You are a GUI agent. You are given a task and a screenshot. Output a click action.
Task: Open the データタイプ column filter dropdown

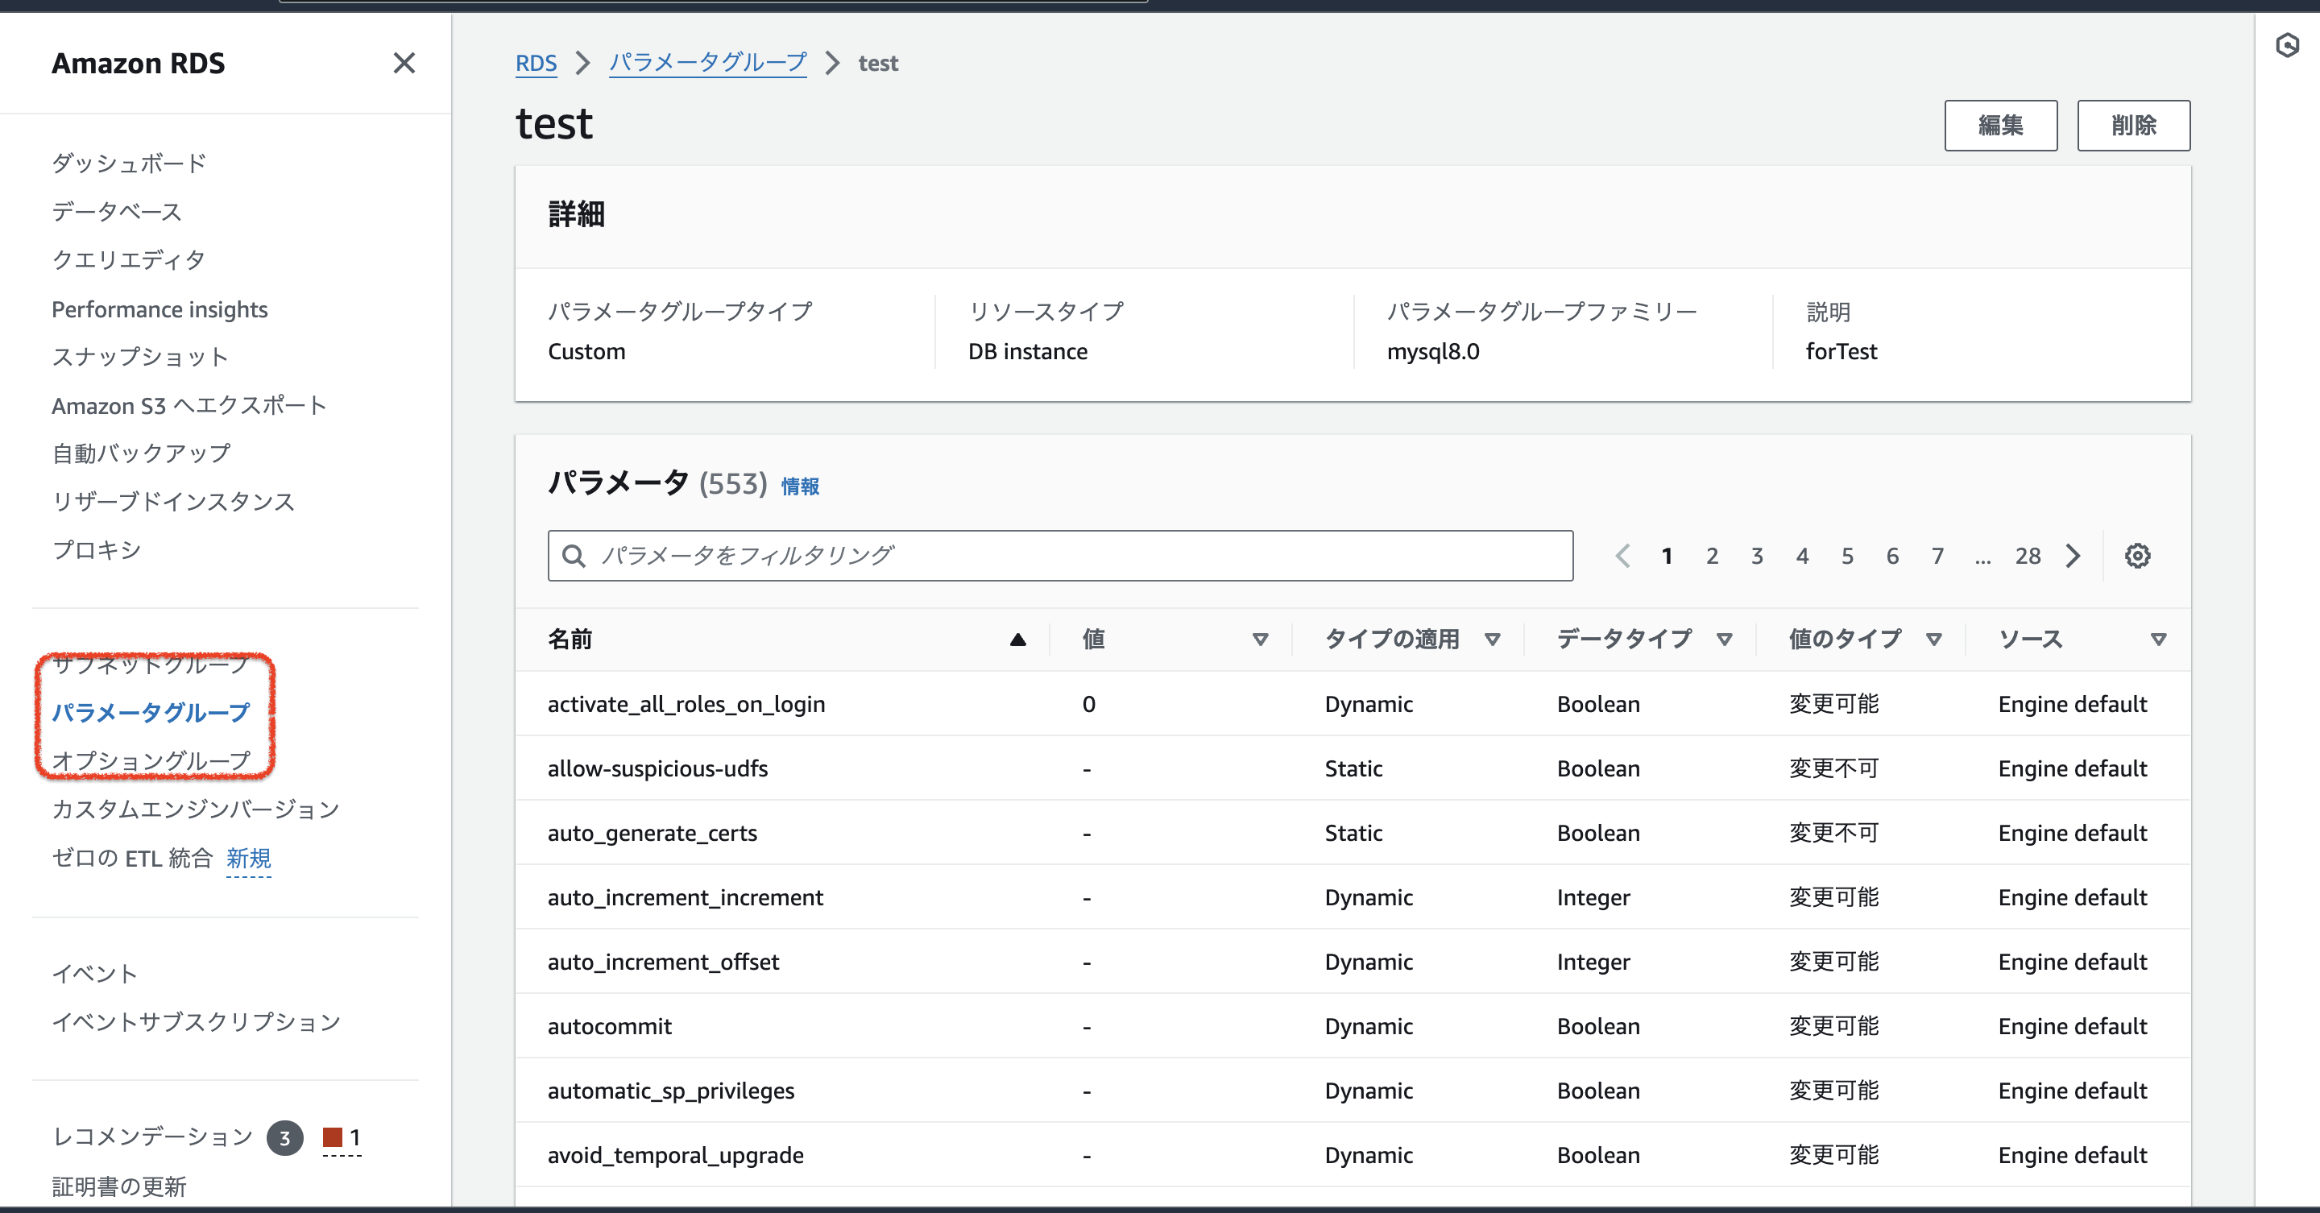click(1725, 640)
